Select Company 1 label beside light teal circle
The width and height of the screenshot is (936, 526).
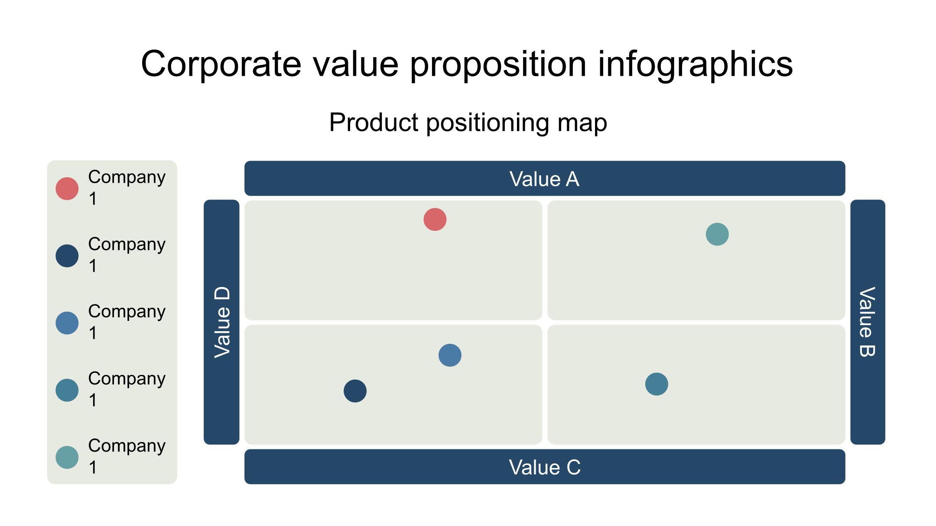(127, 456)
